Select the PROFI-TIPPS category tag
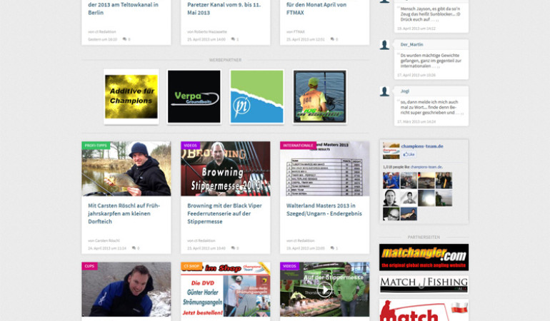 94,145
